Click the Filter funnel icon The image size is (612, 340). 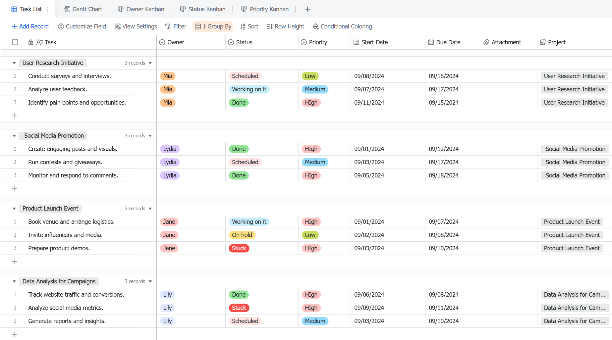(x=168, y=26)
